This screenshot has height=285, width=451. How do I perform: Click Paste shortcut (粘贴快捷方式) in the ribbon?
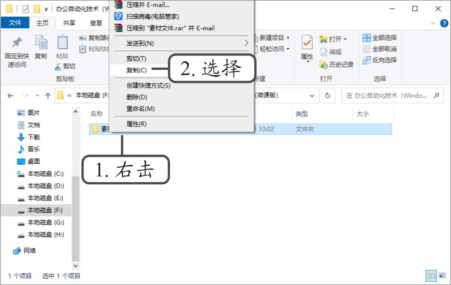94,49
